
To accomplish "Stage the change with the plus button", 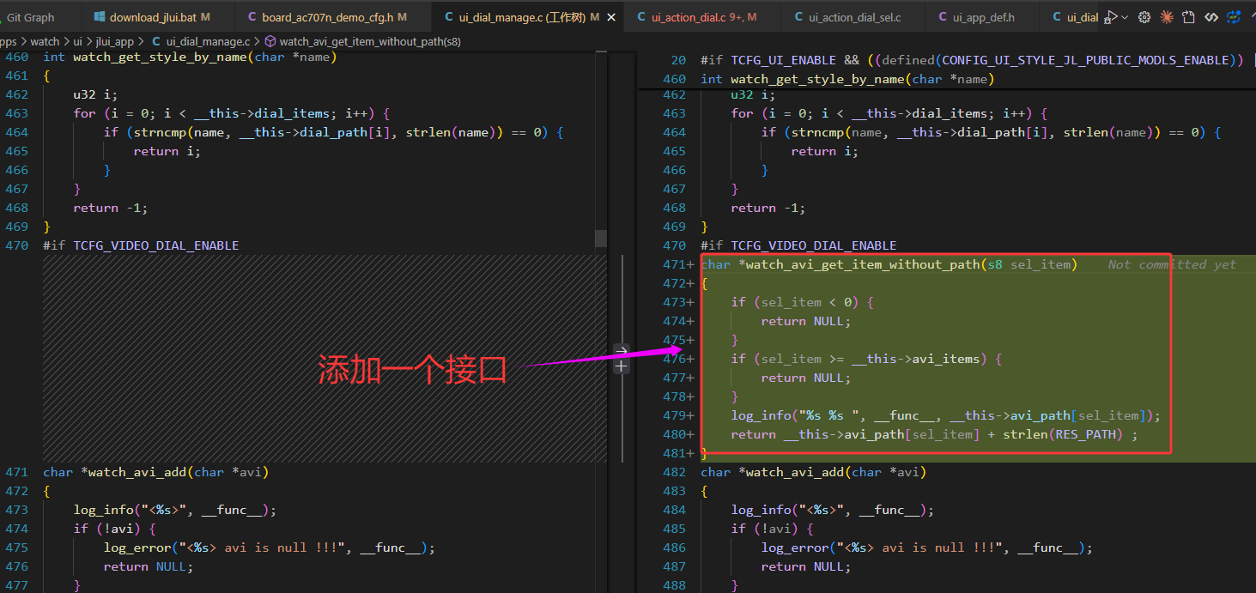I will [x=622, y=366].
